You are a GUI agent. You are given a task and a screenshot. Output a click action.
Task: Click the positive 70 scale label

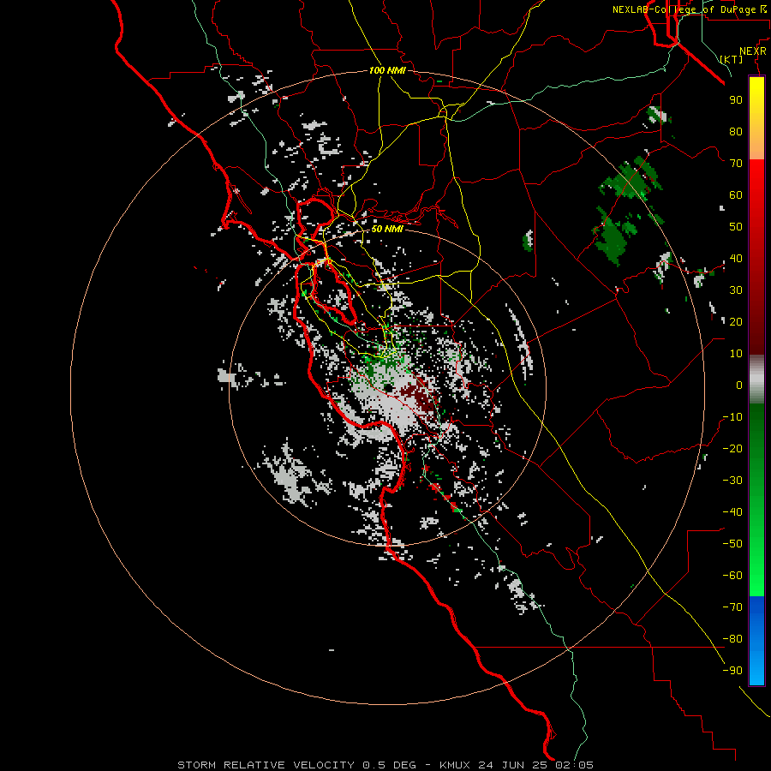(x=736, y=164)
